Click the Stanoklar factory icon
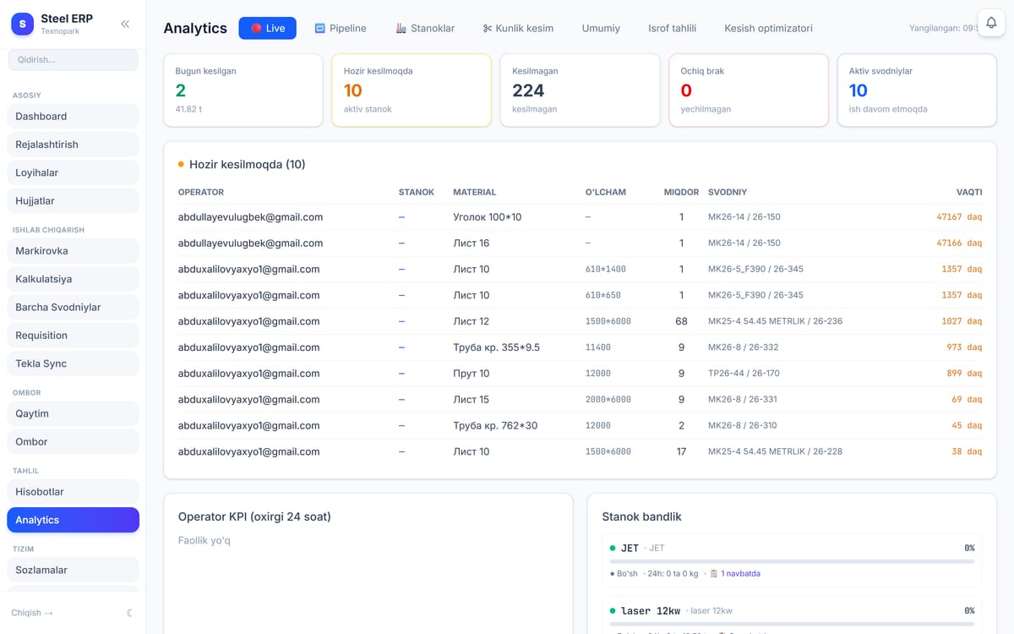This screenshot has width=1014, height=634. coord(401,28)
